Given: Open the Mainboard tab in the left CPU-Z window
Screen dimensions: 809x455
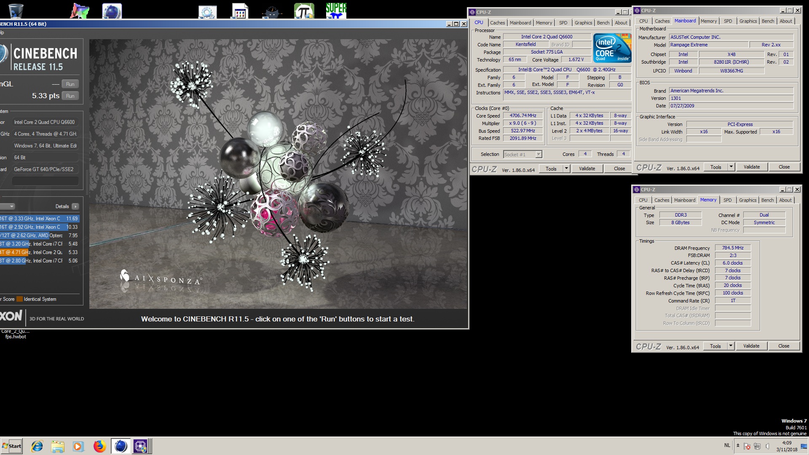Looking at the screenshot, I should click(x=520, y=23).
